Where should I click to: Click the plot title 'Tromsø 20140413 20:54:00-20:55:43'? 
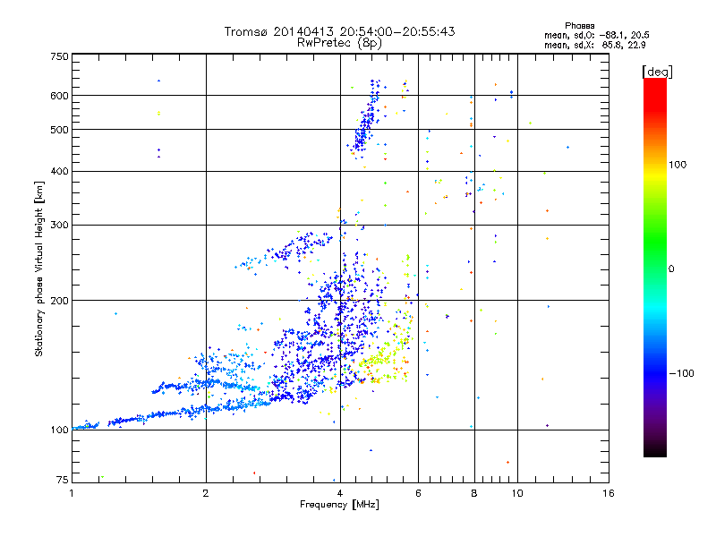pos(339,31)
